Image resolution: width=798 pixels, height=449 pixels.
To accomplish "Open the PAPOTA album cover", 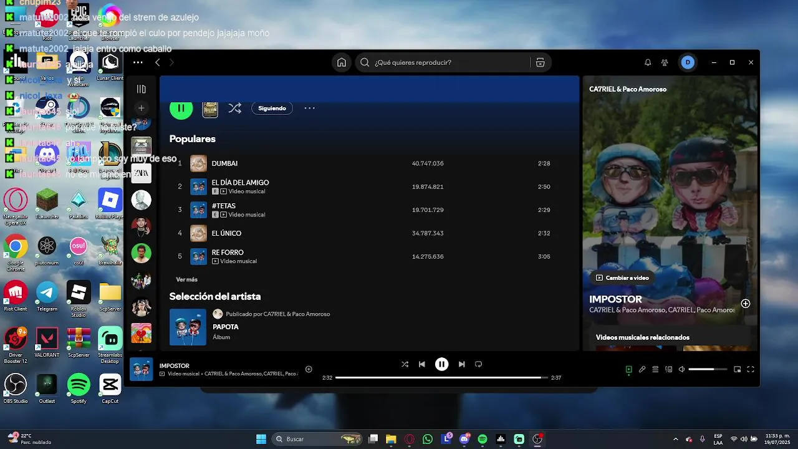I will point(188,327).
